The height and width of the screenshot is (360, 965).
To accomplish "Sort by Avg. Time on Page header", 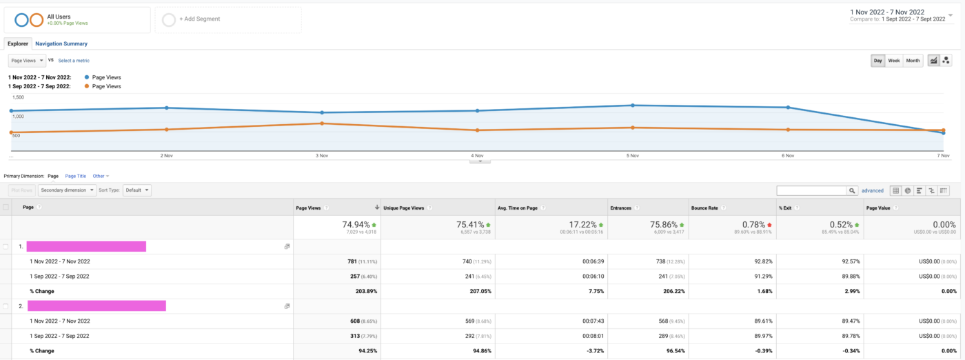I will click(x=518, y=208).
